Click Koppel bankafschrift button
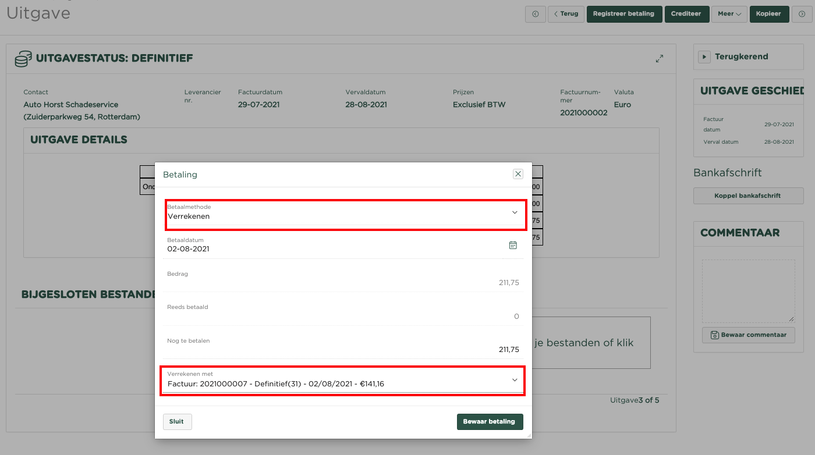The image size is (815, 455). (748, 196)
